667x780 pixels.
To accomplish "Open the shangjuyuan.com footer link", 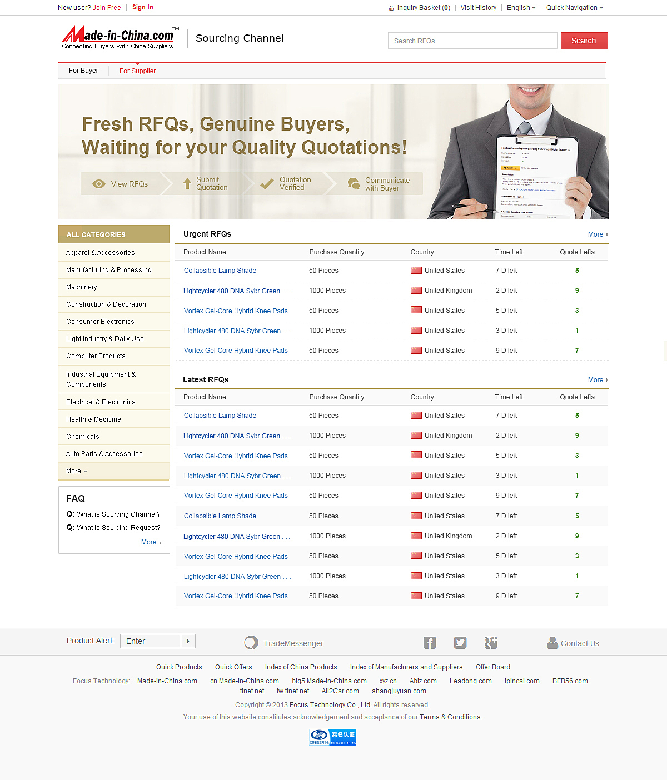I will pos(399,691).
